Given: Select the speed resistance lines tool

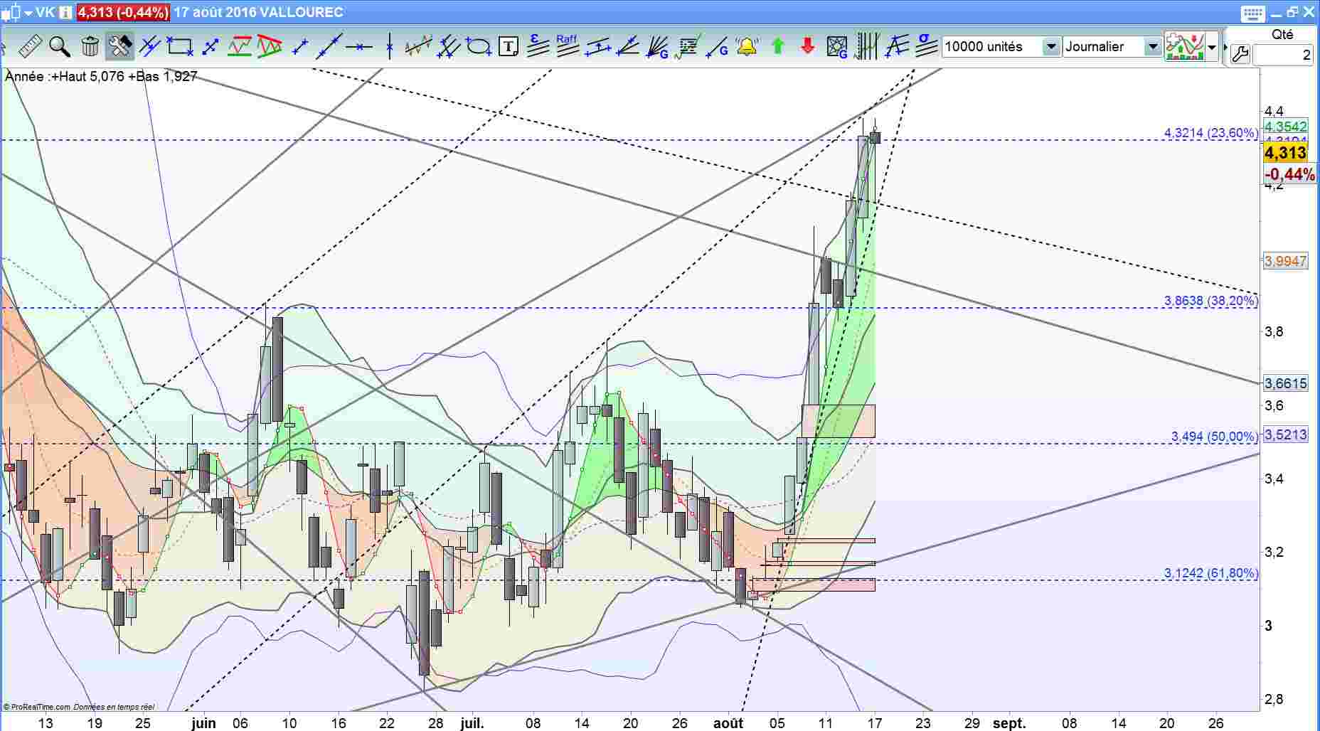Looking at the screenshot, I should click(x=897, y=47).
